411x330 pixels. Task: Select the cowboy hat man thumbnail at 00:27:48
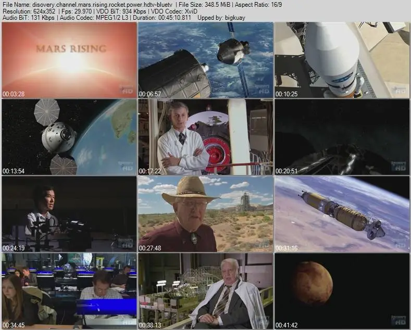pyautogui.click(x=205, y=214)
